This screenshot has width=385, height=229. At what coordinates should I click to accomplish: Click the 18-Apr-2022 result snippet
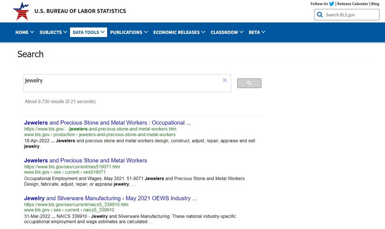pyautogui.click(x=139, y=144)
